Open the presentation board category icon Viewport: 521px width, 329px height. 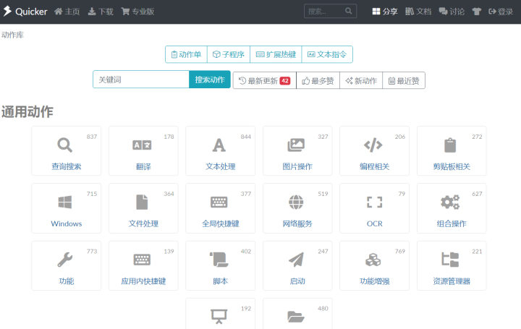(219, 317)
